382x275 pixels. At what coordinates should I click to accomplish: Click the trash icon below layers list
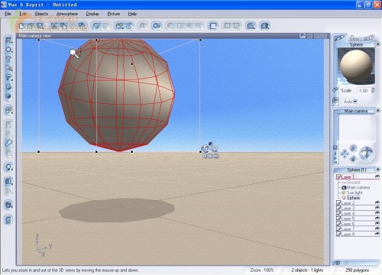pyautogui.click(x=338, y=263)
